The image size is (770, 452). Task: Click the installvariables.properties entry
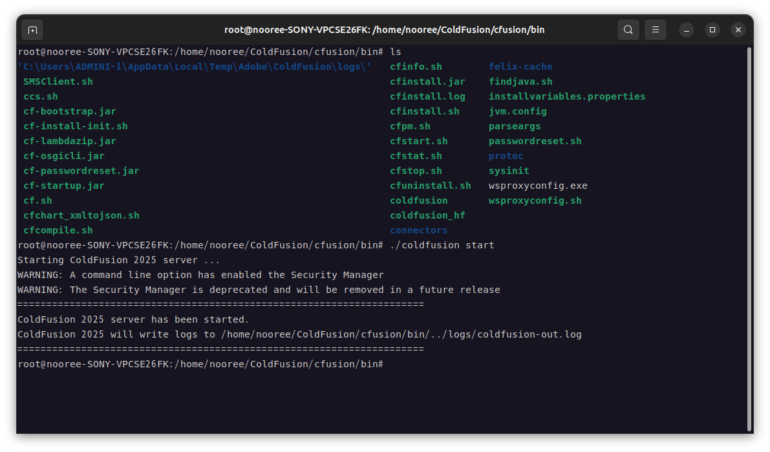[x=567, y=96]
